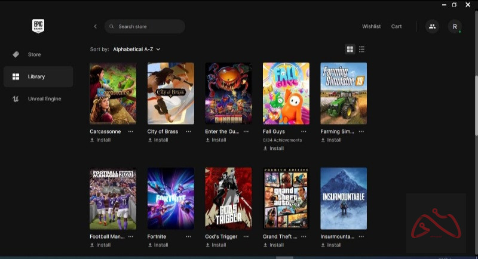Install God's Trigger game
The image size is (478, 259).
click(216, 245)
